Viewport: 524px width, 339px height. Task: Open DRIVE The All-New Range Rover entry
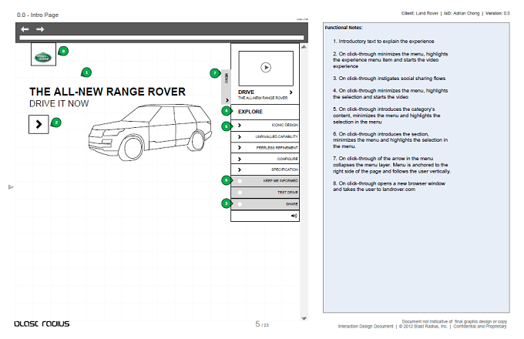[265, 95]
